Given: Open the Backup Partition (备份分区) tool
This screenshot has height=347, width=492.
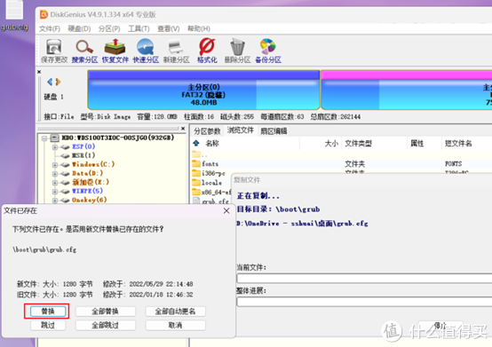Looking at the screenshot, I should click(x=268, y=51).
